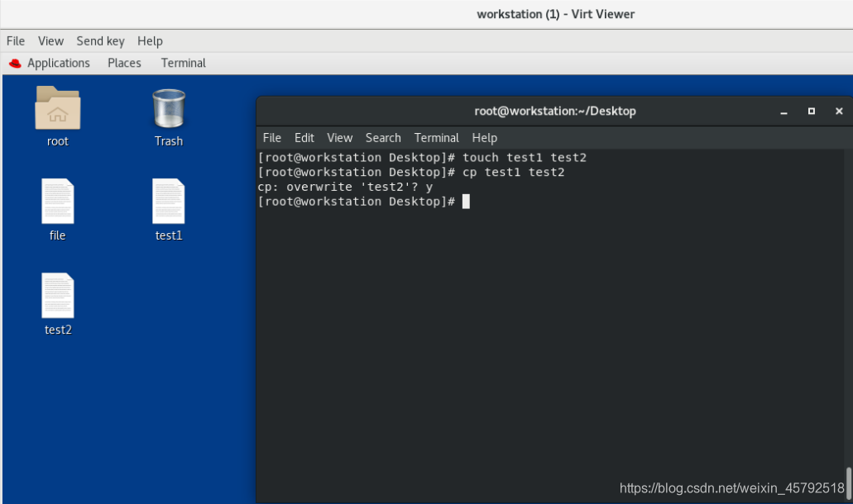Image resolution: width=853 pixels, height=504 pixels.
Task: Click the 'workstation (1) - Virt Viewer' title
Action: click(x=555, y=14)
